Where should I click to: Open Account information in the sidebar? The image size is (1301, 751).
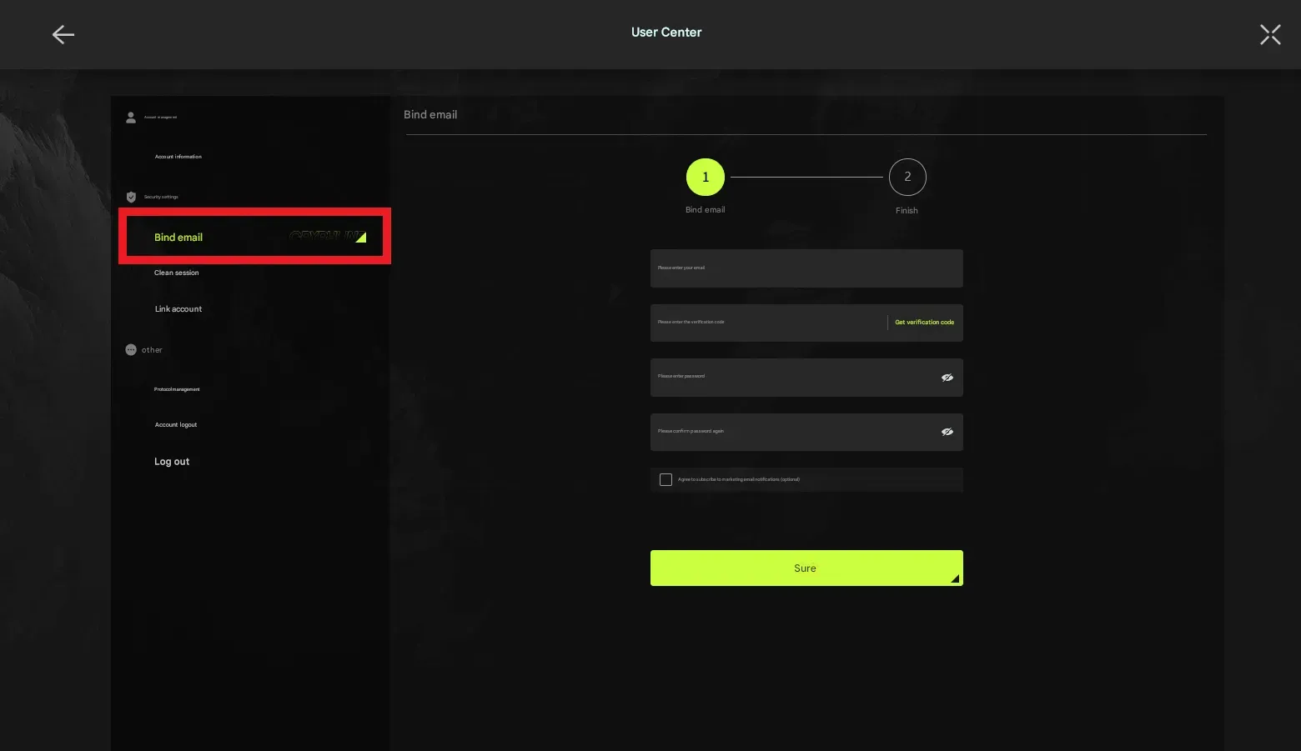tap(178, 157)
